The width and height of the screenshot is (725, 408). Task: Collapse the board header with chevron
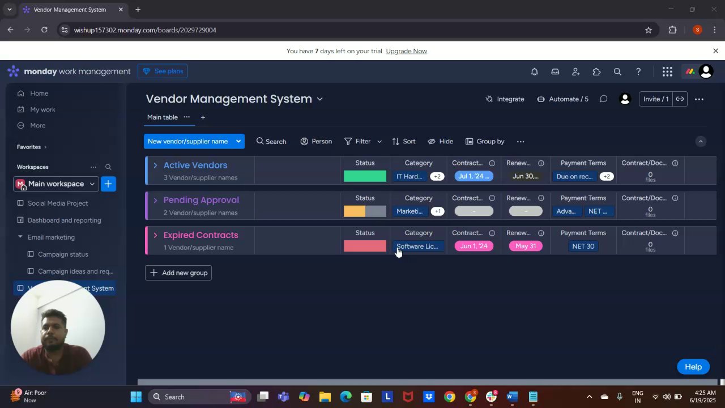click(x=701, y=142)
